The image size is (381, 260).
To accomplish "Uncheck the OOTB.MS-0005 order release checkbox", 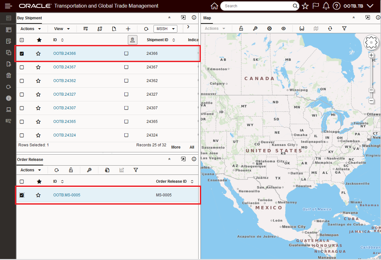I will [x=22, y=195].
